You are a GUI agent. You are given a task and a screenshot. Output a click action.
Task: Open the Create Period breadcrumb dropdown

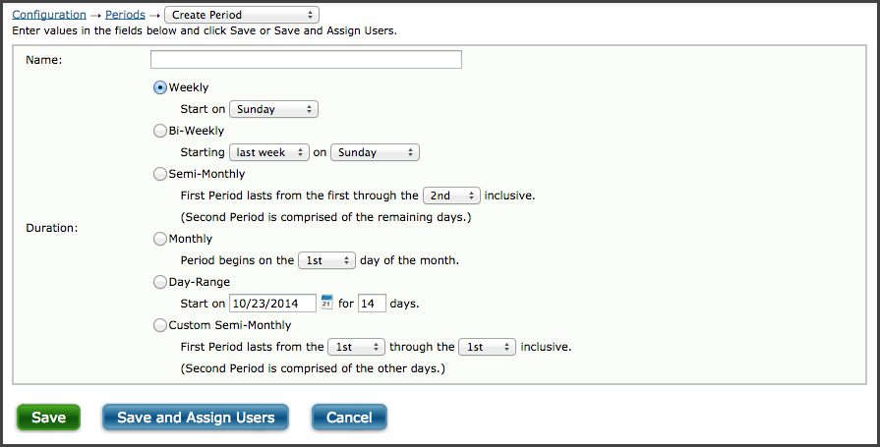(242, 15)
